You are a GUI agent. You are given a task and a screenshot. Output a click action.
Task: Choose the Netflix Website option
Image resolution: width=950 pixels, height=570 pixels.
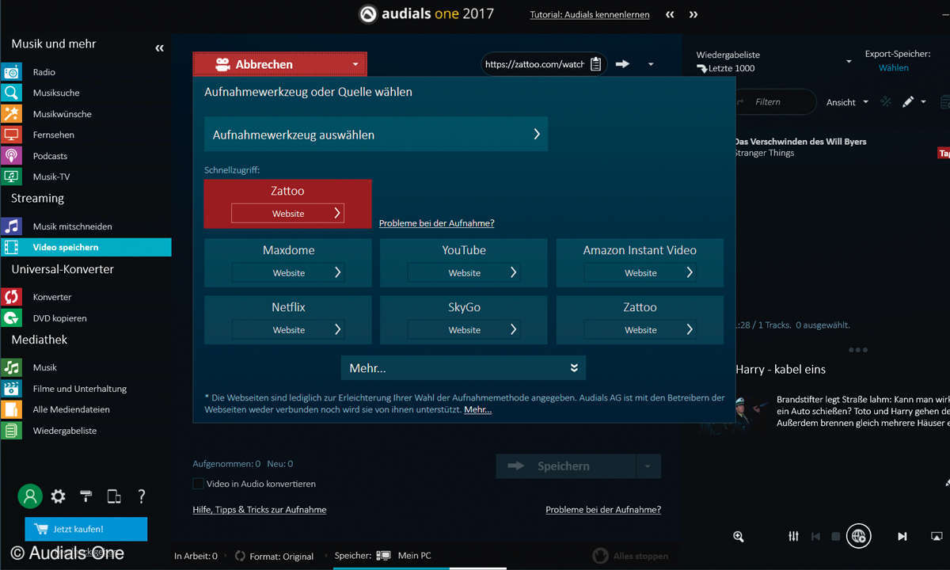(287, 329)
